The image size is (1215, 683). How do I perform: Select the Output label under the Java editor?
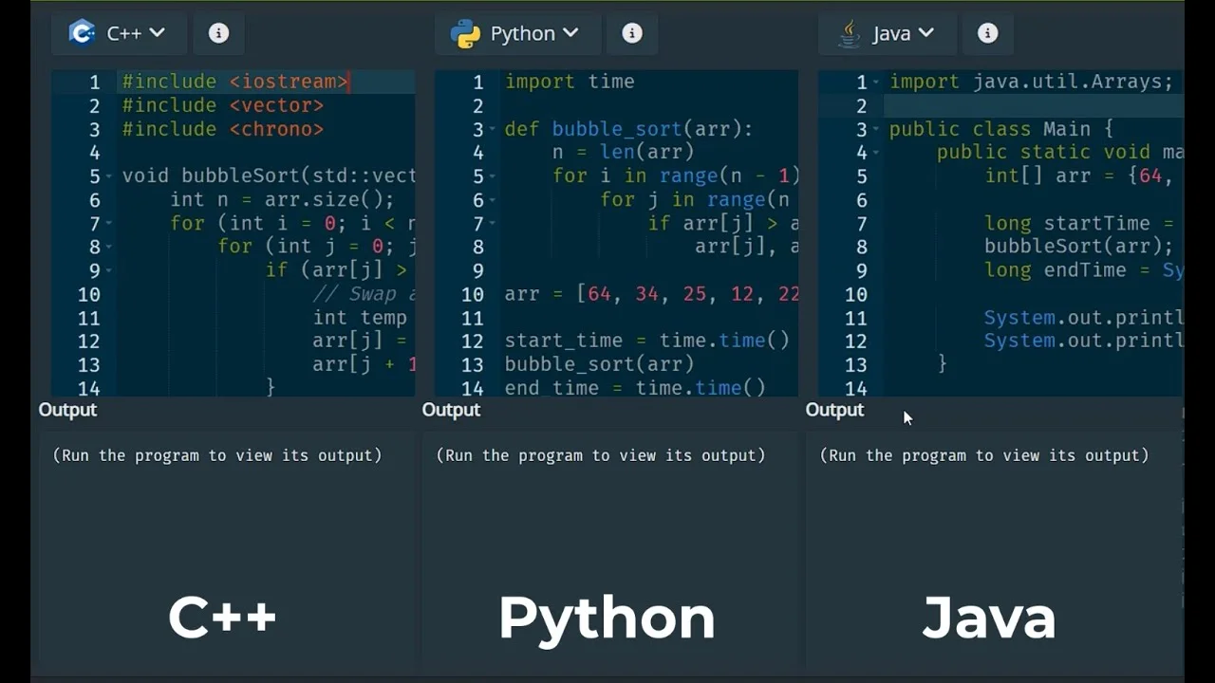pos(834,410)
